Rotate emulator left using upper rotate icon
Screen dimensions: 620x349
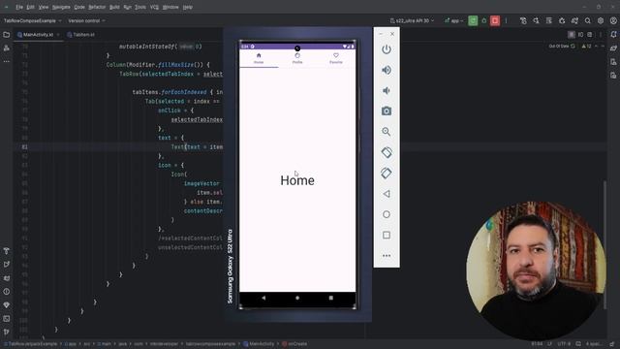point(387,152)
